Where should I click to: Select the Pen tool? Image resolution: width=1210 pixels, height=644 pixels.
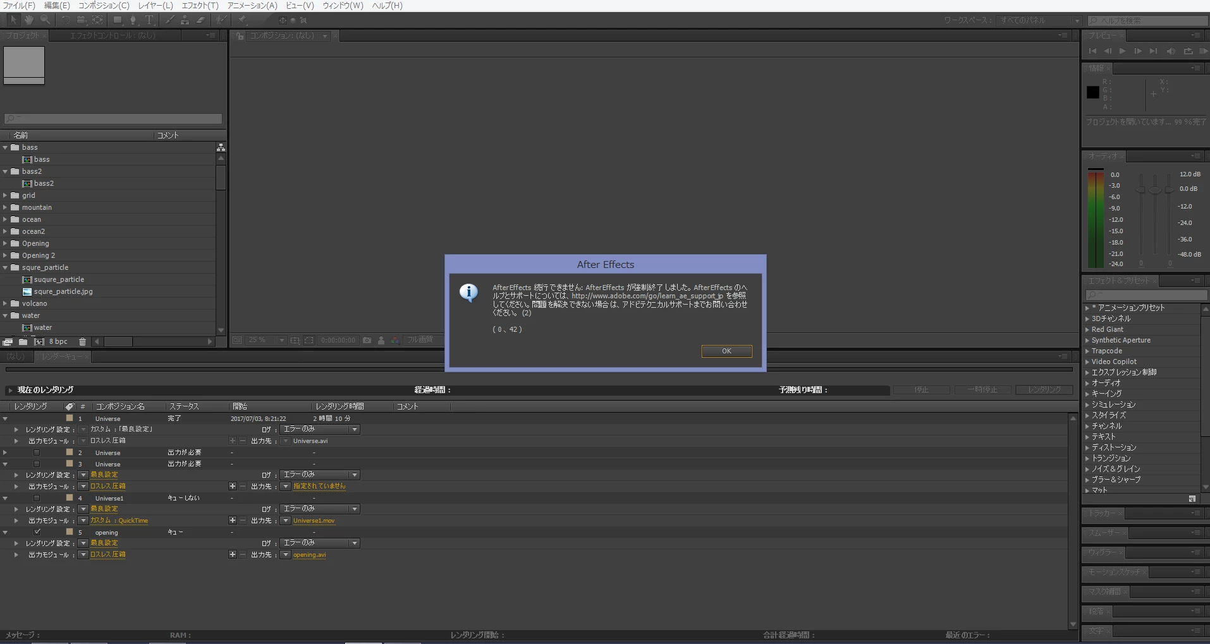click(x=133, y=20)
